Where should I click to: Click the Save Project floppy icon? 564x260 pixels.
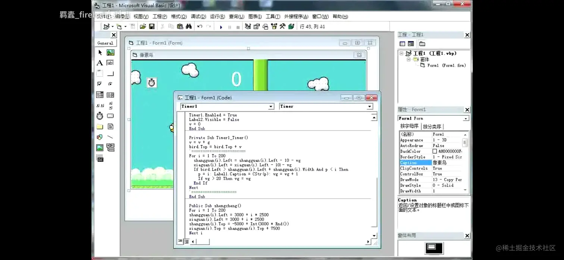[x=152, y=26]
